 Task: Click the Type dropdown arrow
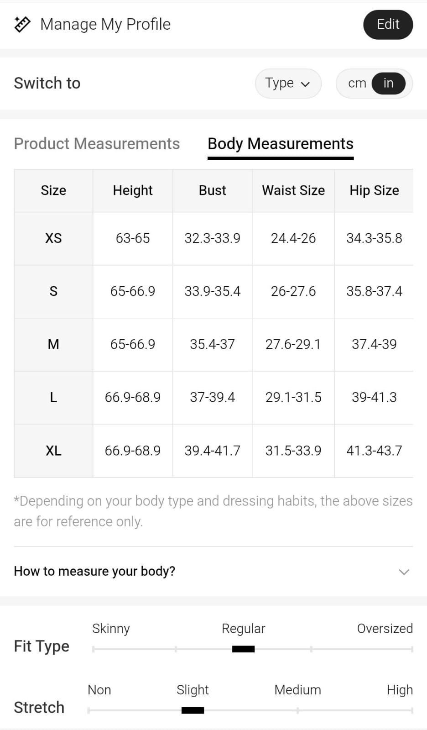point(305,84)
